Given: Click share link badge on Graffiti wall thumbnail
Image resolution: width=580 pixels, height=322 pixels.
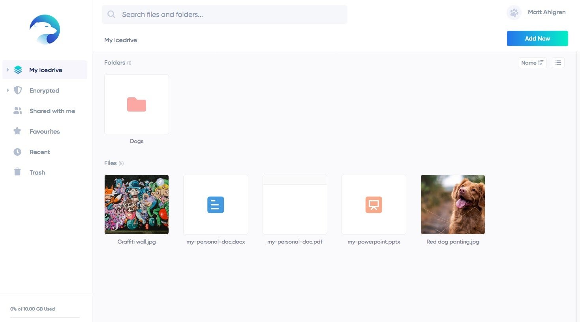Looking at the screenshot, I should click(x=160, y=182).
